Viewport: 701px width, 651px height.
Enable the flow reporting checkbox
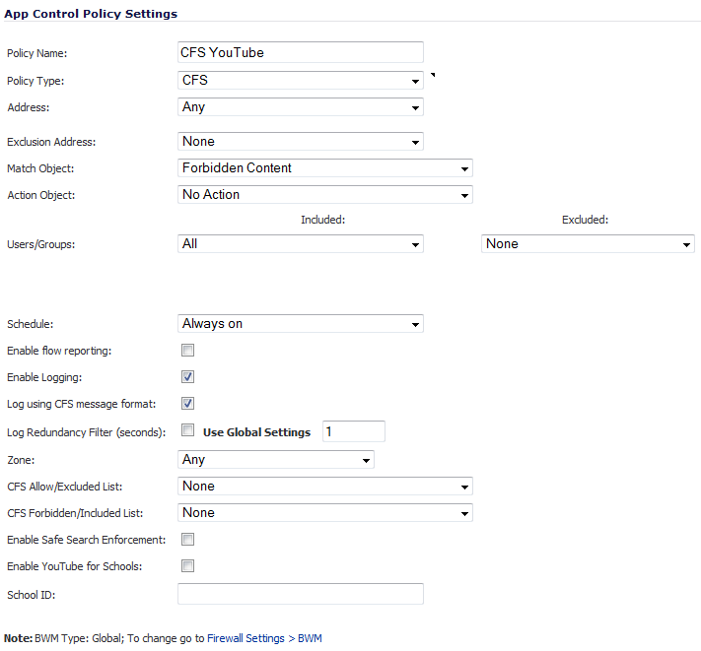point(187,350)
